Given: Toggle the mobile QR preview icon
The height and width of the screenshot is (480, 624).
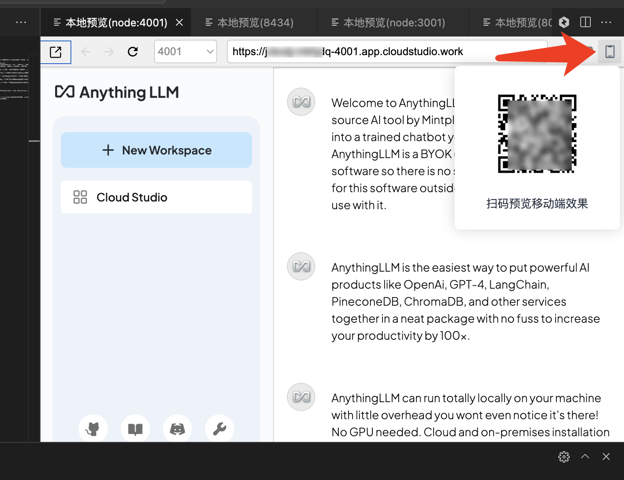Looking at the screenshot, I should 610,51.
